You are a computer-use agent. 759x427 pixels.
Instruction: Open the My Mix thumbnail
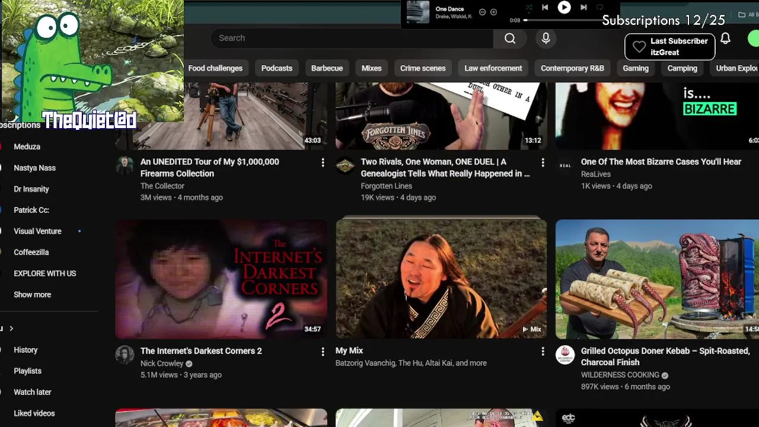(441, 279)
